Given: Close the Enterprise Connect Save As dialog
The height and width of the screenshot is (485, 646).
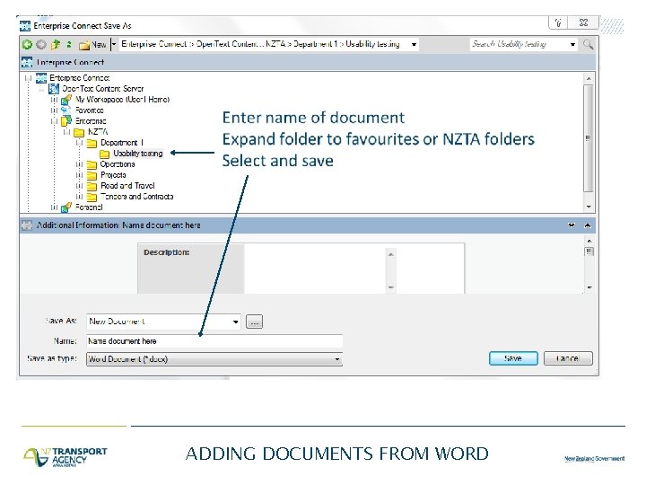Looking at the screenshot, I should 583,22.
